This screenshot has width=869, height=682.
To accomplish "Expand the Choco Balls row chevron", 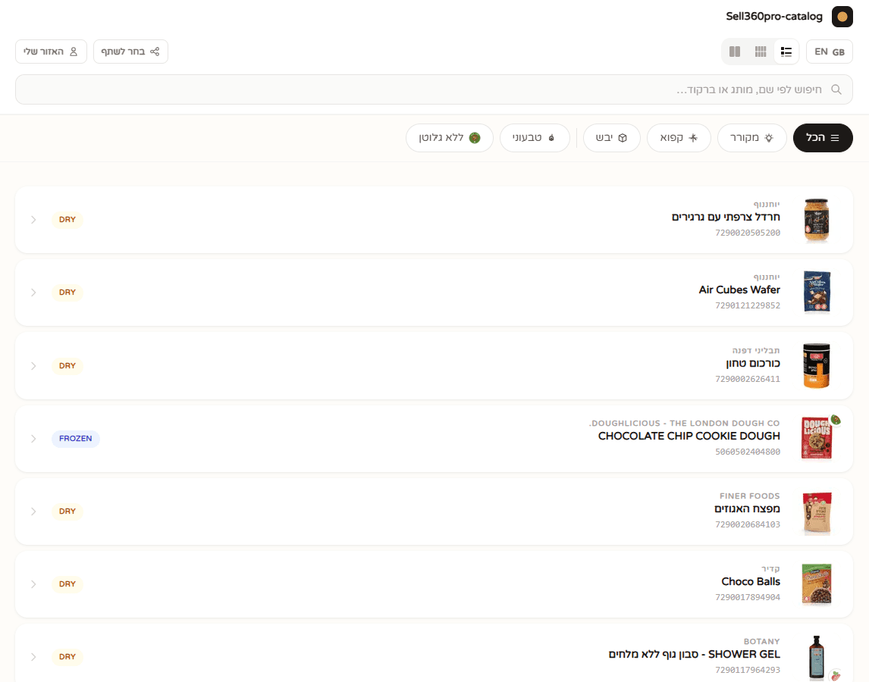I will click(x=33, y=584).
